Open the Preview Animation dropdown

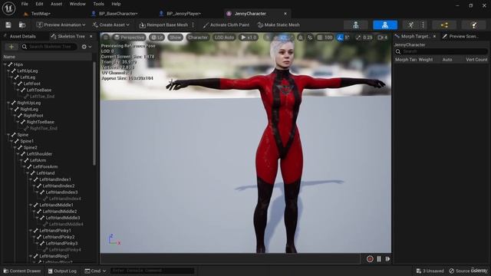pos(61,25)
